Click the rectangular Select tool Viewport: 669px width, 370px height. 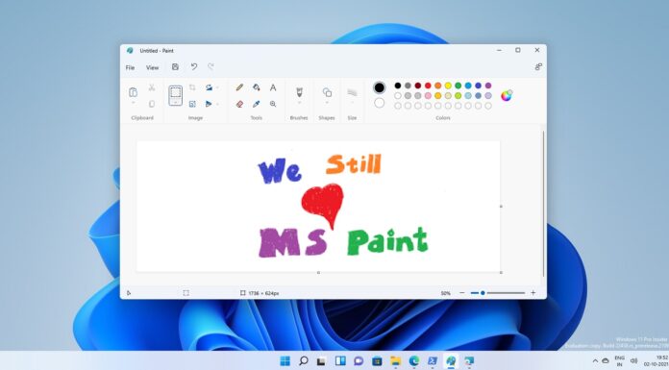[x=175, y=92]
